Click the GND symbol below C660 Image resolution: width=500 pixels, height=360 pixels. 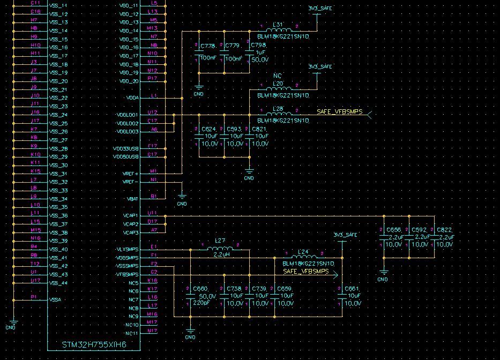coord(190,332)
